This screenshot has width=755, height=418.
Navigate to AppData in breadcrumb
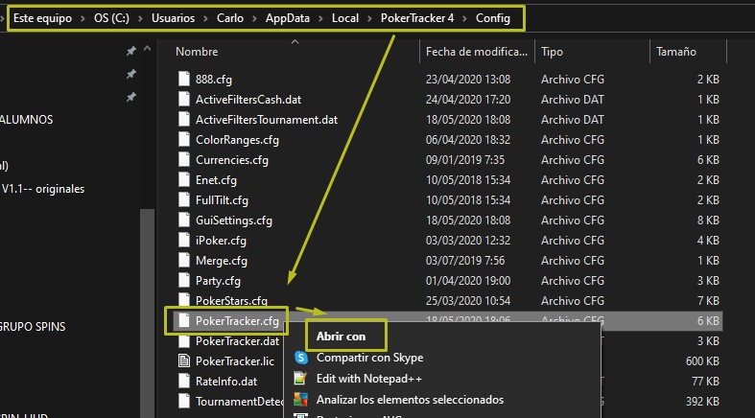288,18
